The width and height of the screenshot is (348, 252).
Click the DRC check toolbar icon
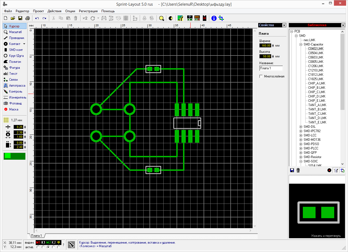tap(197, 18)
